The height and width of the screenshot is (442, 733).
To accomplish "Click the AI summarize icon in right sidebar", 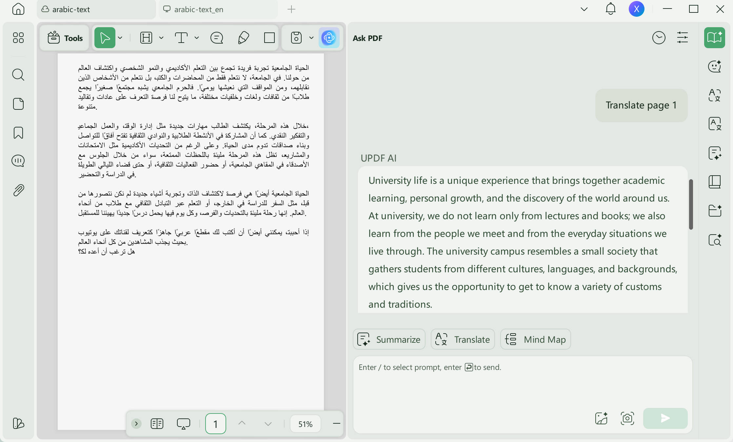I will click(x=715, y=153).
